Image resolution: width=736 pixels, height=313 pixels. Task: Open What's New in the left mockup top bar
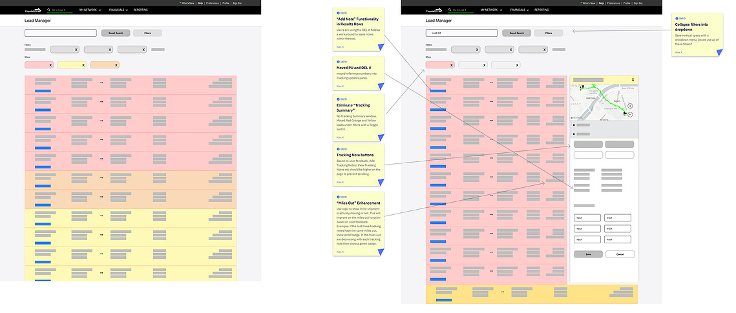pos(188,3)
